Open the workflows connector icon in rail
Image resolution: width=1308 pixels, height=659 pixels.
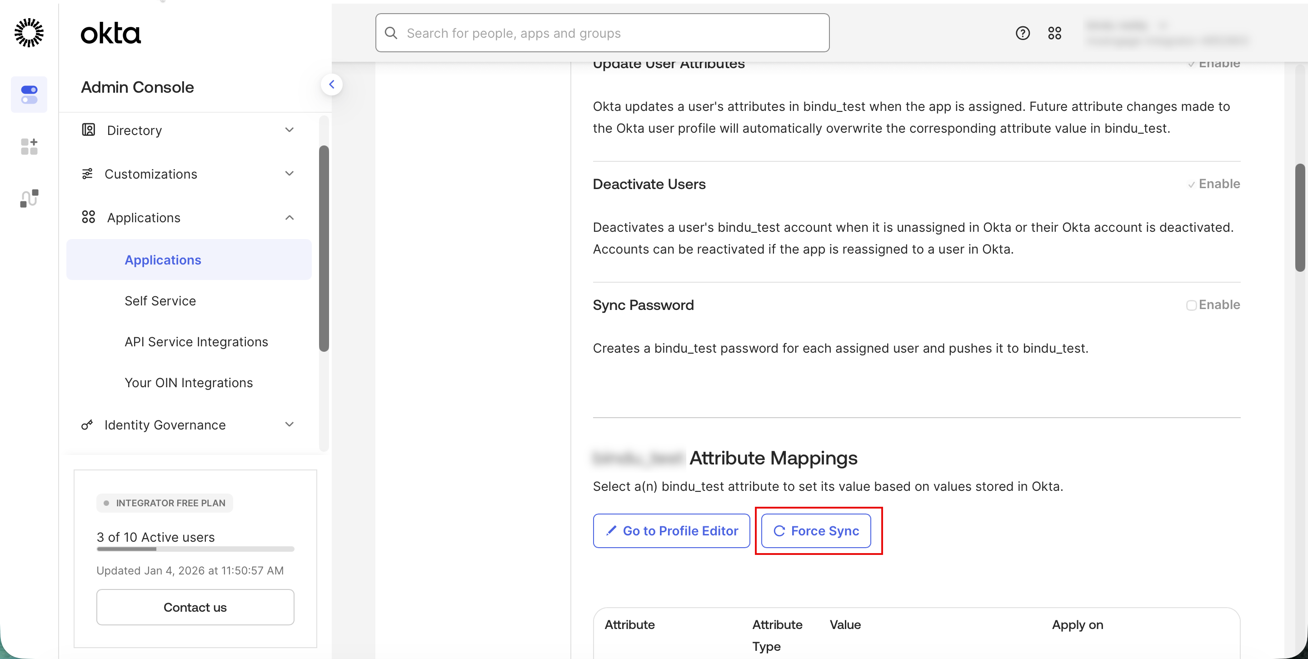[x=29, y=198]
